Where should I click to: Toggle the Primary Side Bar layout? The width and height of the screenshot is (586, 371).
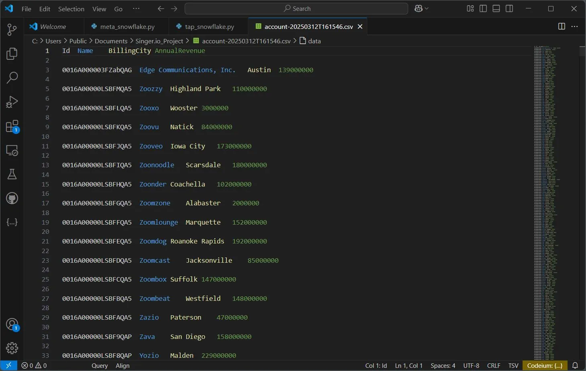point(483,9)
